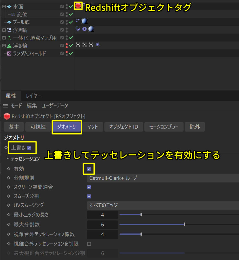Viewport: 239px width, 260px height.
Task: Select the ジオメトリ tab
Action: tap(66, 127)
